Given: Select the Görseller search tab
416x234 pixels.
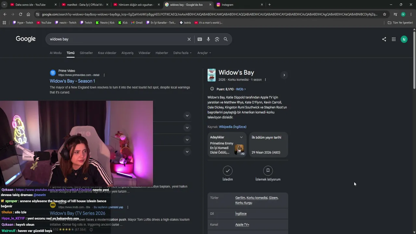Looking at the screenshot, I should tap(86, 53).
